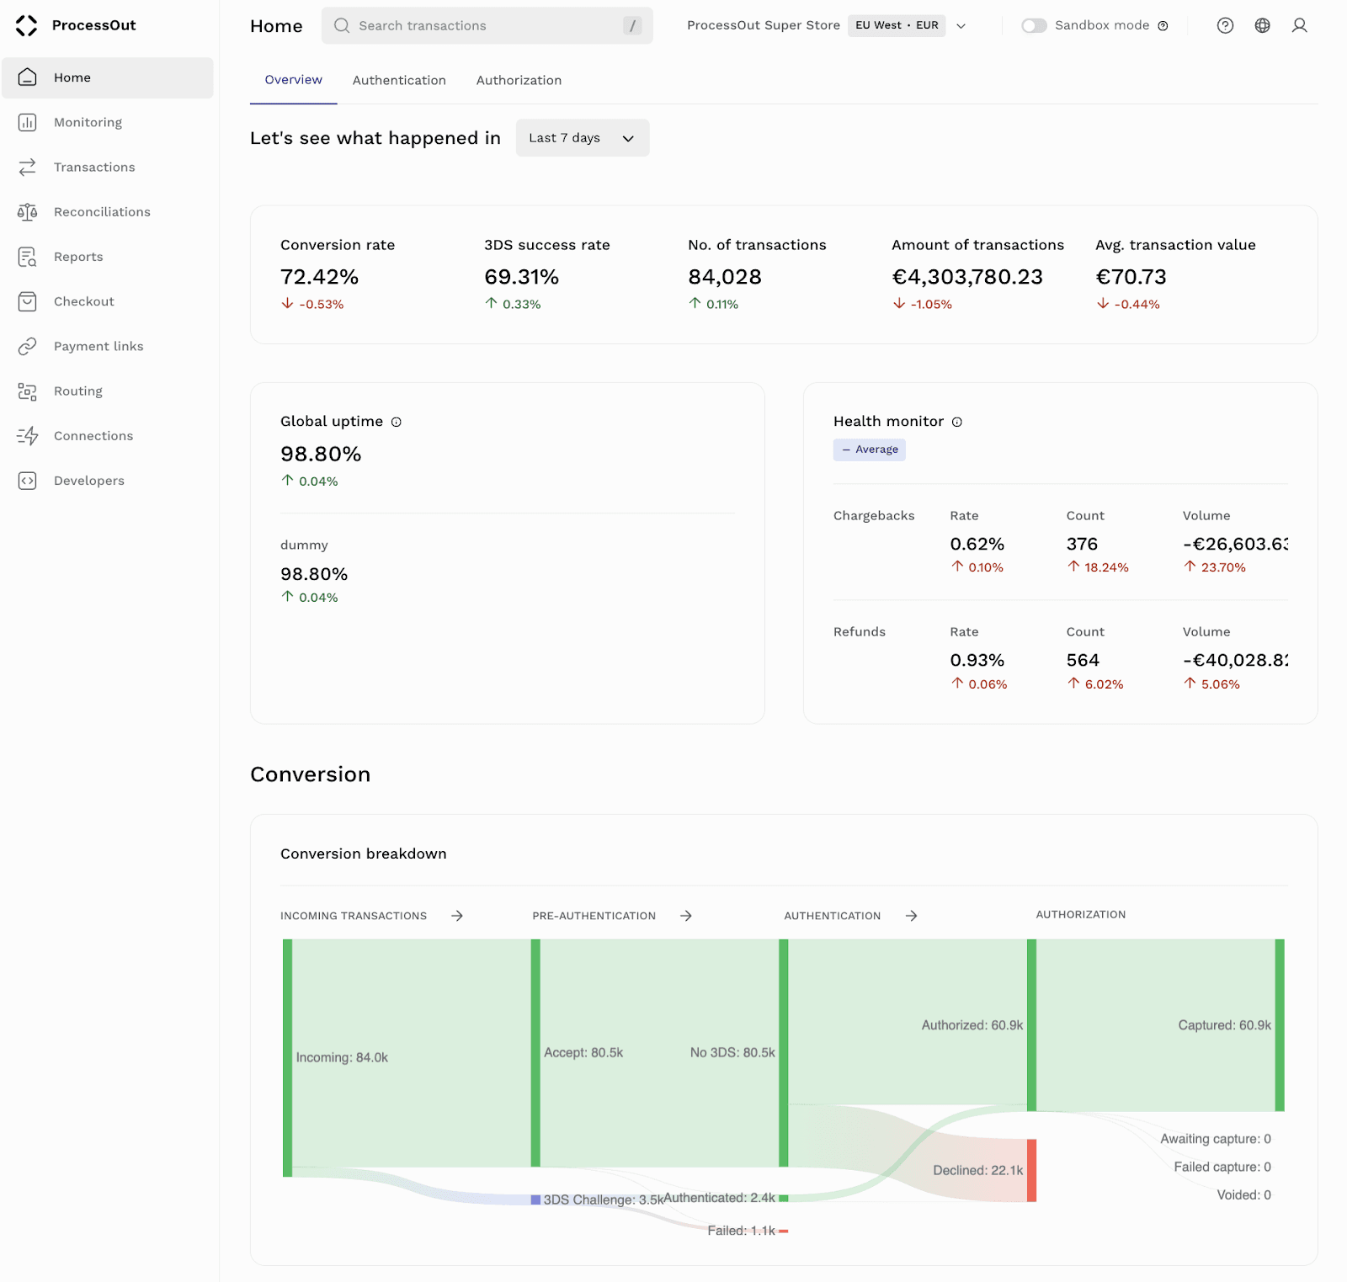Switch to the Authorization tab

point(519,80)
